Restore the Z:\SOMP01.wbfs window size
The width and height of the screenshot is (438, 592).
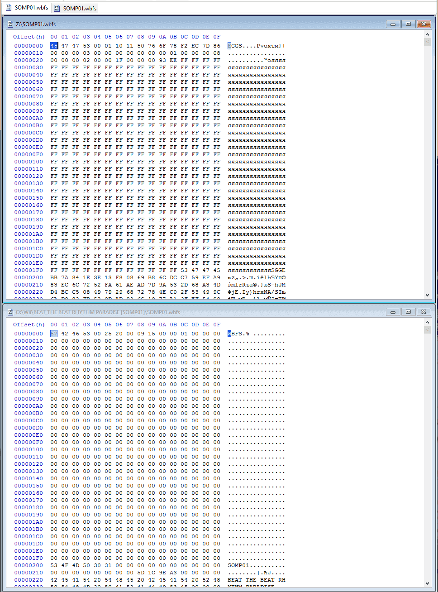pos(408,24)
